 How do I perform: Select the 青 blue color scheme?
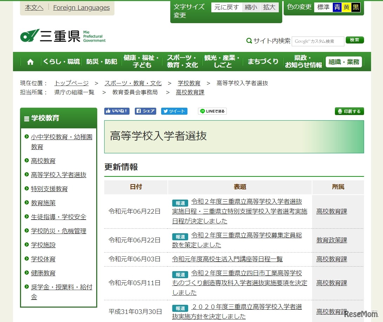point(337,7)
